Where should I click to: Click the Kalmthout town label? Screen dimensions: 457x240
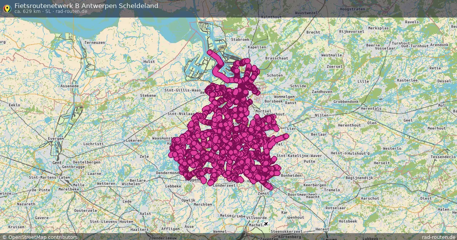coord(271,18)
